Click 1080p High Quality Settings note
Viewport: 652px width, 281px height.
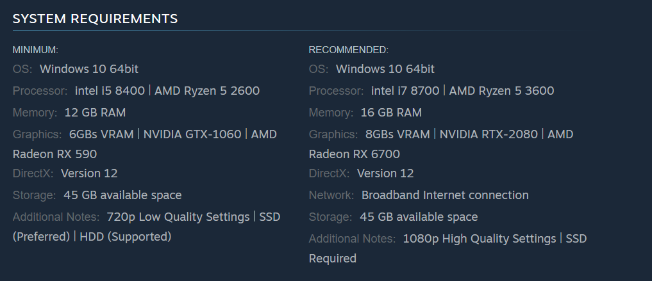[479, 239]
